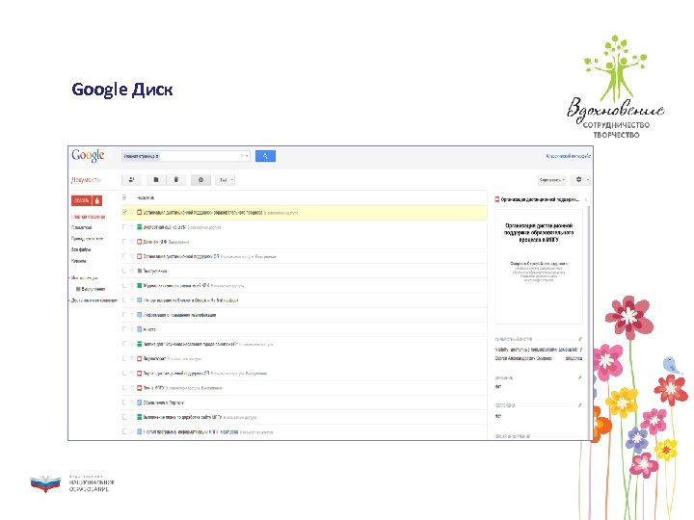Viewport: 694px width, 520px height.
Task: Select С пометкой in sidebar
Action: tap(81, 227)
